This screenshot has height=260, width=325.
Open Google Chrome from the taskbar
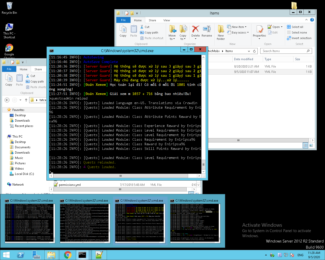pos(68,255)
